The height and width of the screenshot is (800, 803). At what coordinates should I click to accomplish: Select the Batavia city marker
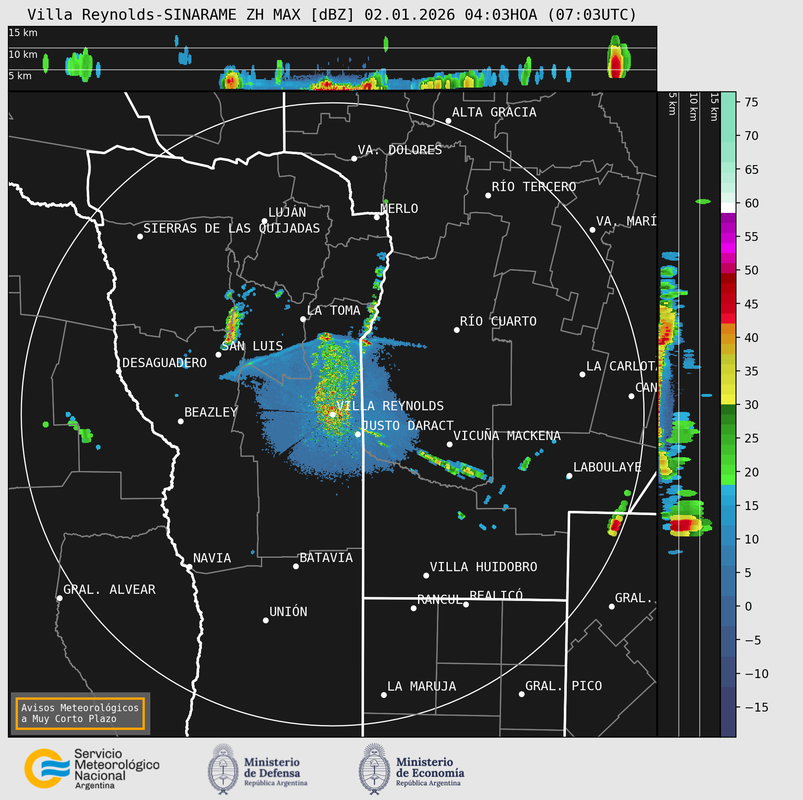click(296, 566)
